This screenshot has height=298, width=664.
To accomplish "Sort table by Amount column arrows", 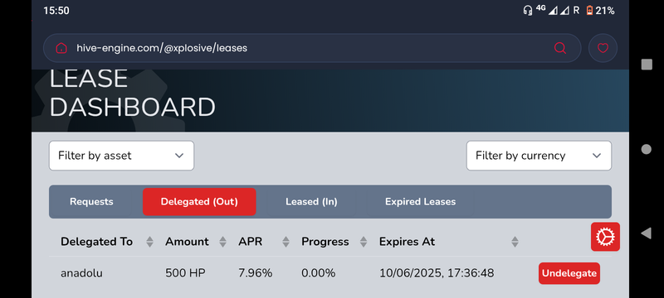I will [x=222, y=242].
